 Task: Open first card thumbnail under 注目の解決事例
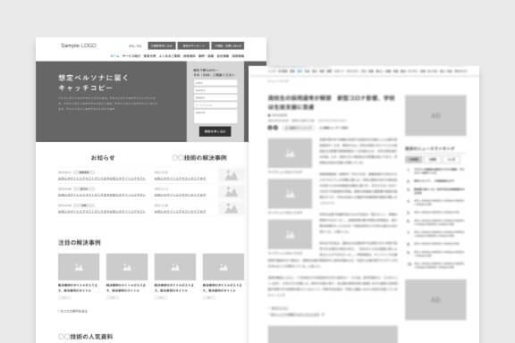(79, 267)
